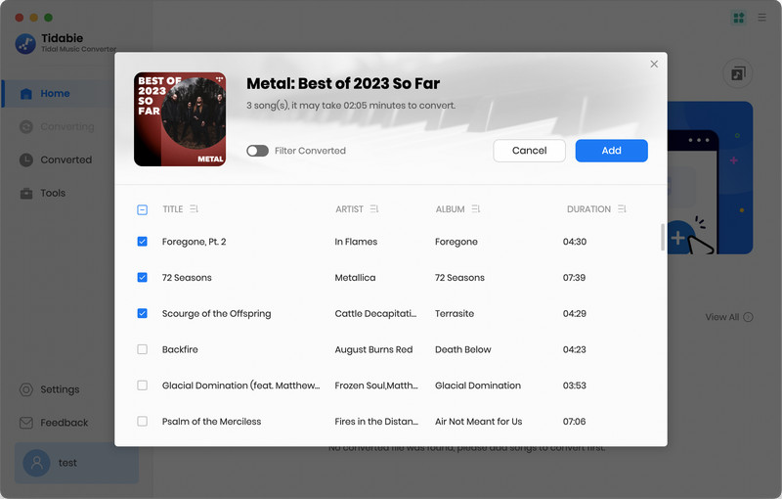
Task: Uncheck the Foregone, Pt. 2 checkbox
Action: [x=142, y=242]
